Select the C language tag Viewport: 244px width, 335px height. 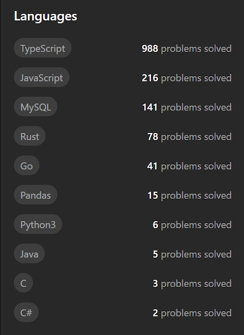pos(23,283)
